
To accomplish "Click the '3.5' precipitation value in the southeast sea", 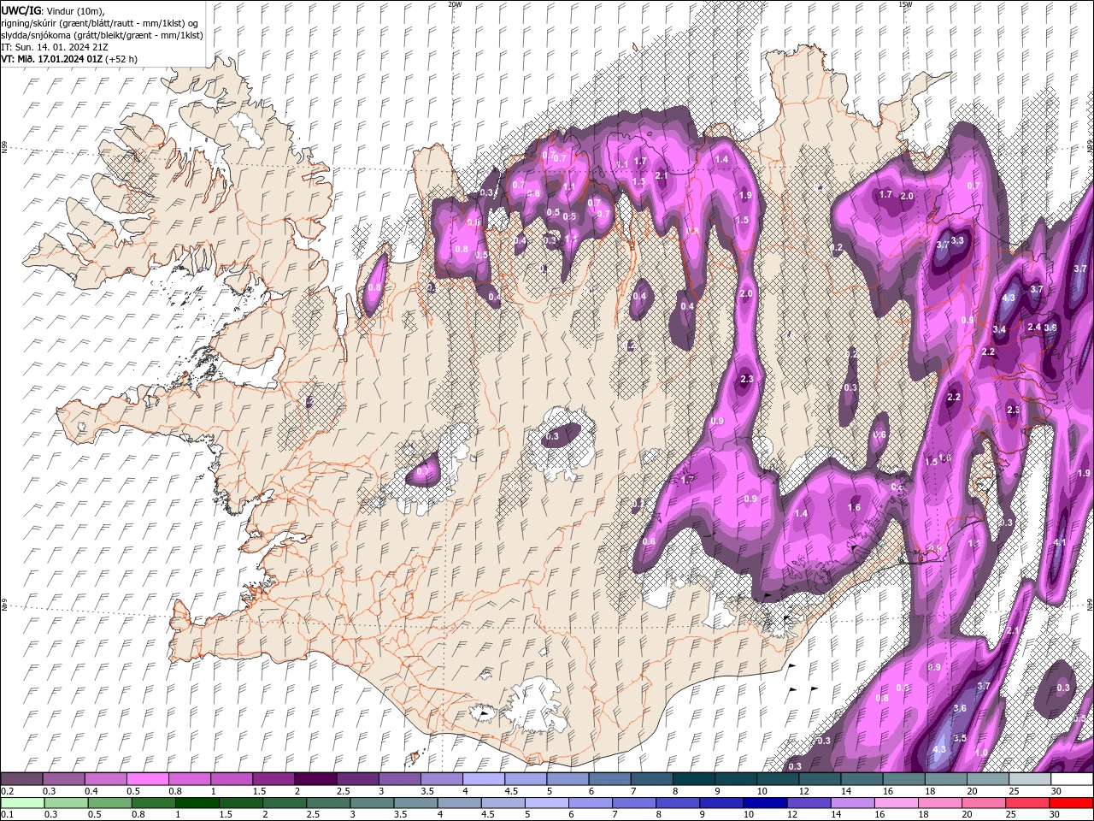I will (x=960, y=738).
